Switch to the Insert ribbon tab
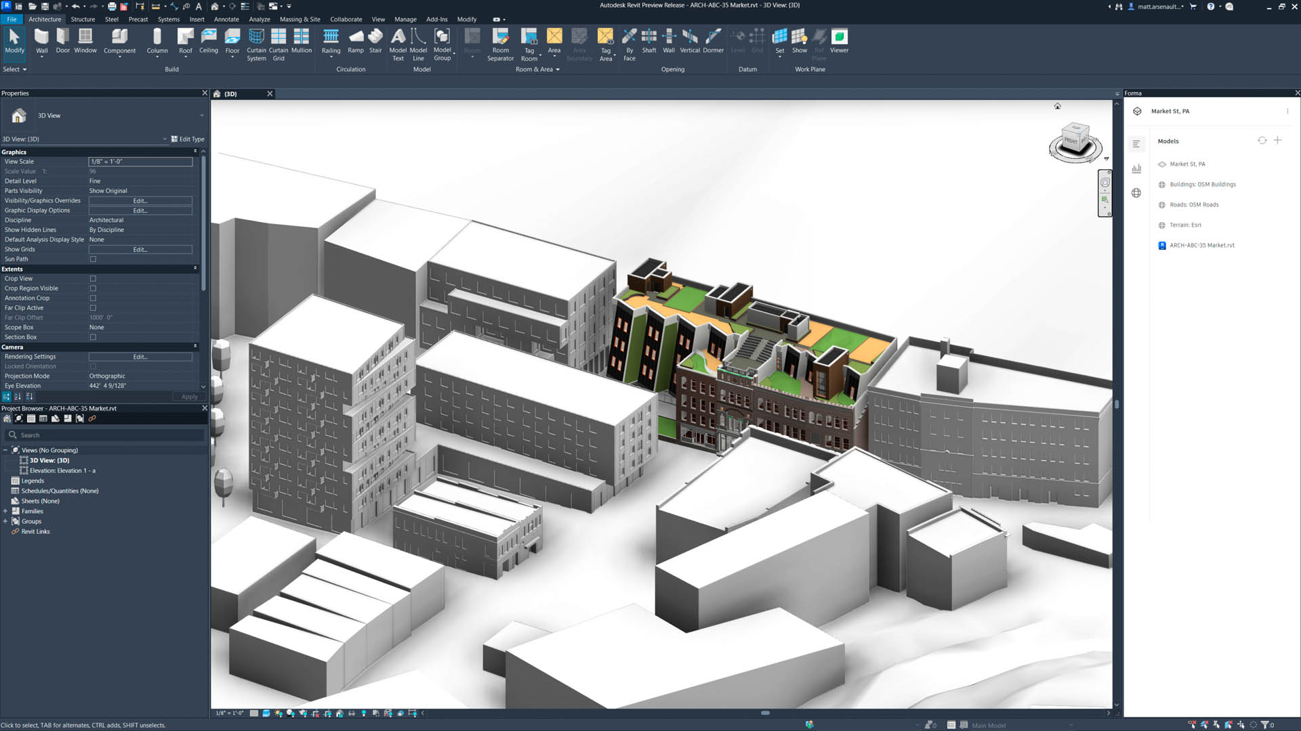1301x731 pixels. point(197,19)
